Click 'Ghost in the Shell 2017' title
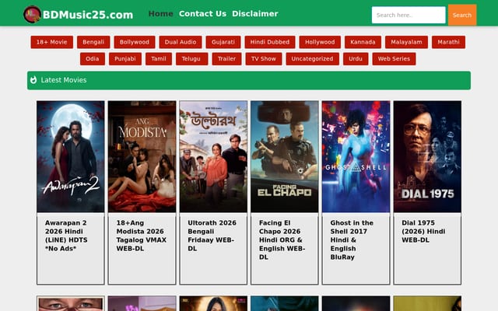Screen dimensions: 498x311 point(352,240)
